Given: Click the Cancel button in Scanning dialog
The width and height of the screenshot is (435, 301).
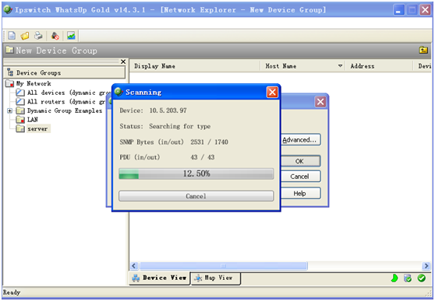Looking at the screenshot, I should pyautogui.click(x=196, y=196).
